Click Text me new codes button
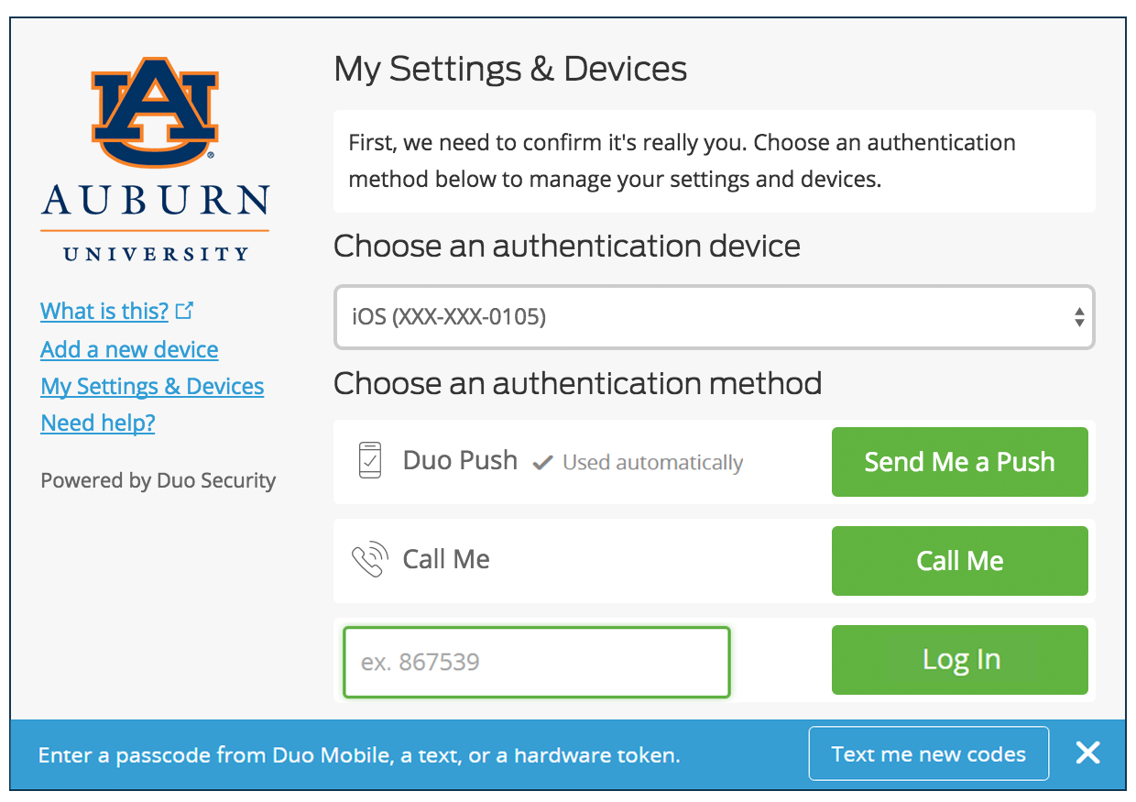 pos(929,753)
